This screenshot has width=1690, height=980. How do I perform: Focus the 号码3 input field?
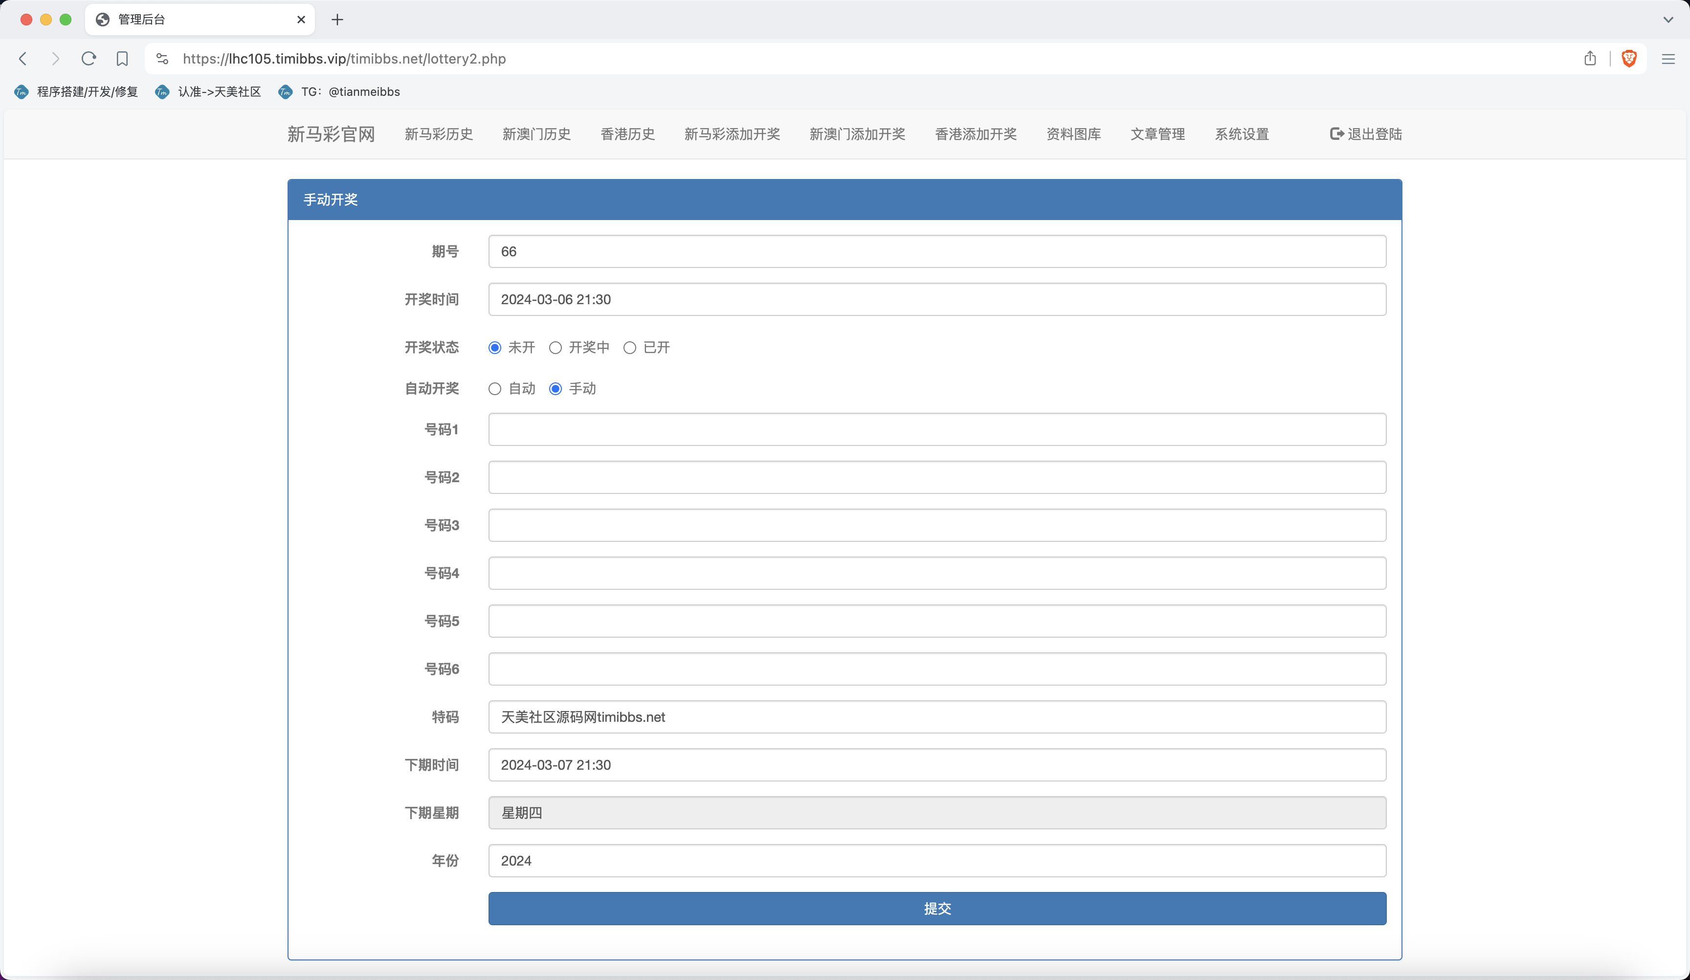click(x=937, y=525)
